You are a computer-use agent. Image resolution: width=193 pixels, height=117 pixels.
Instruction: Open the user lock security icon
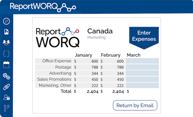tap(6, 98)
